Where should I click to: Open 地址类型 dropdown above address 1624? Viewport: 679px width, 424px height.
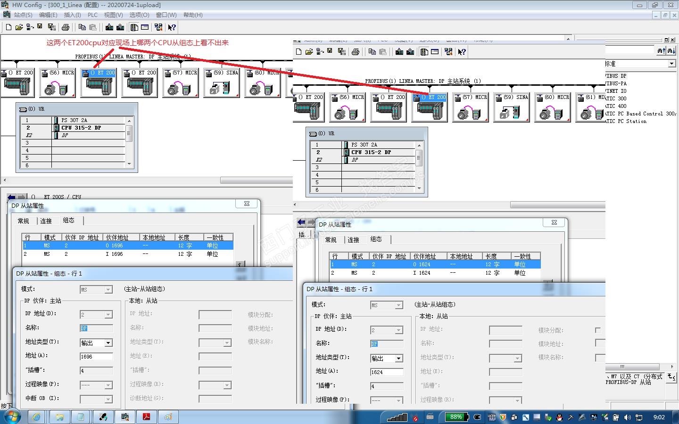[x=398, y=359]
